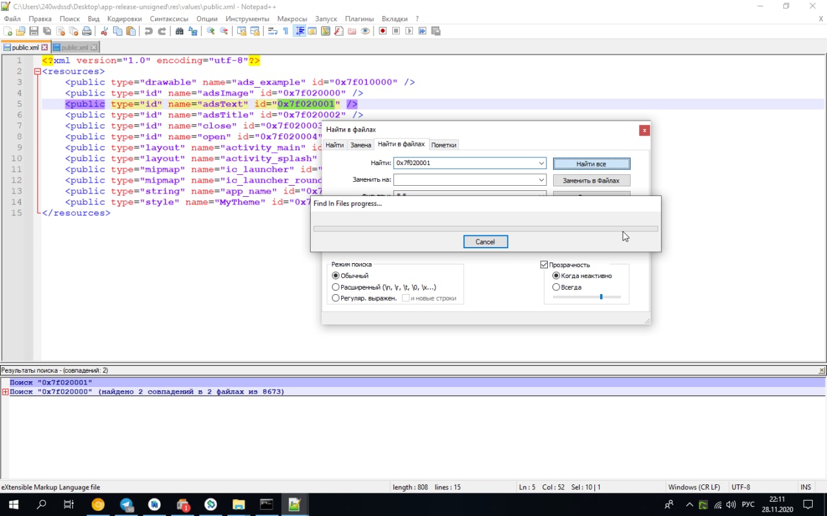The image size is (827, 516).
Task: Play back the recorded macro icon
Action: tap(409, 31)
